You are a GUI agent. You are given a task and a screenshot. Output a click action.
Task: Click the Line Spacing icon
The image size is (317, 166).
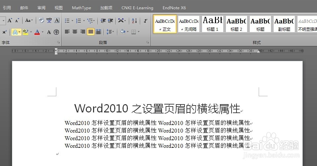109,32
